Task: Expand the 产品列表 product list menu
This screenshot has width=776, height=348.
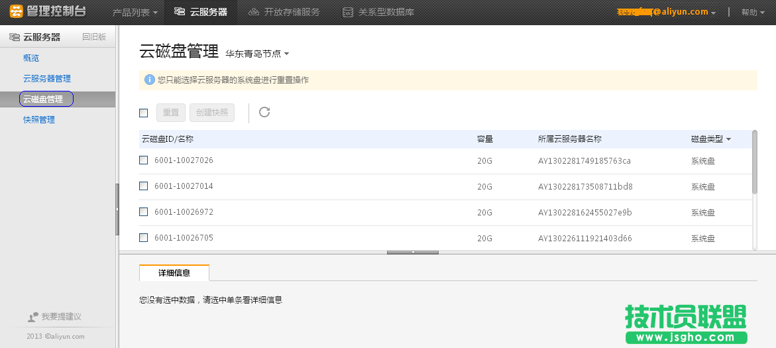Action: pyautogui.click(x=135, y=12)
